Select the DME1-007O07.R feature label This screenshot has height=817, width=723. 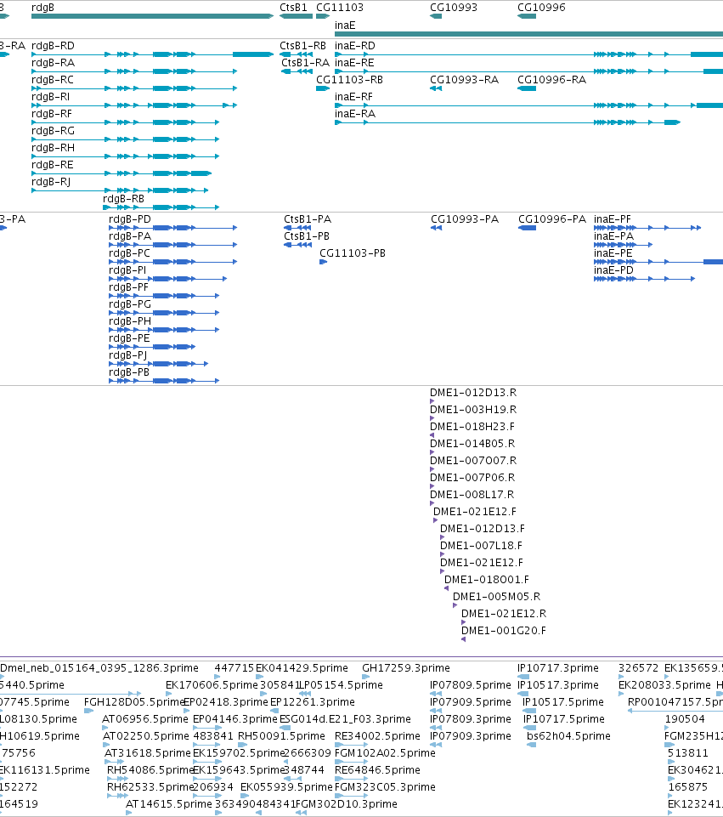pos(473,461)
